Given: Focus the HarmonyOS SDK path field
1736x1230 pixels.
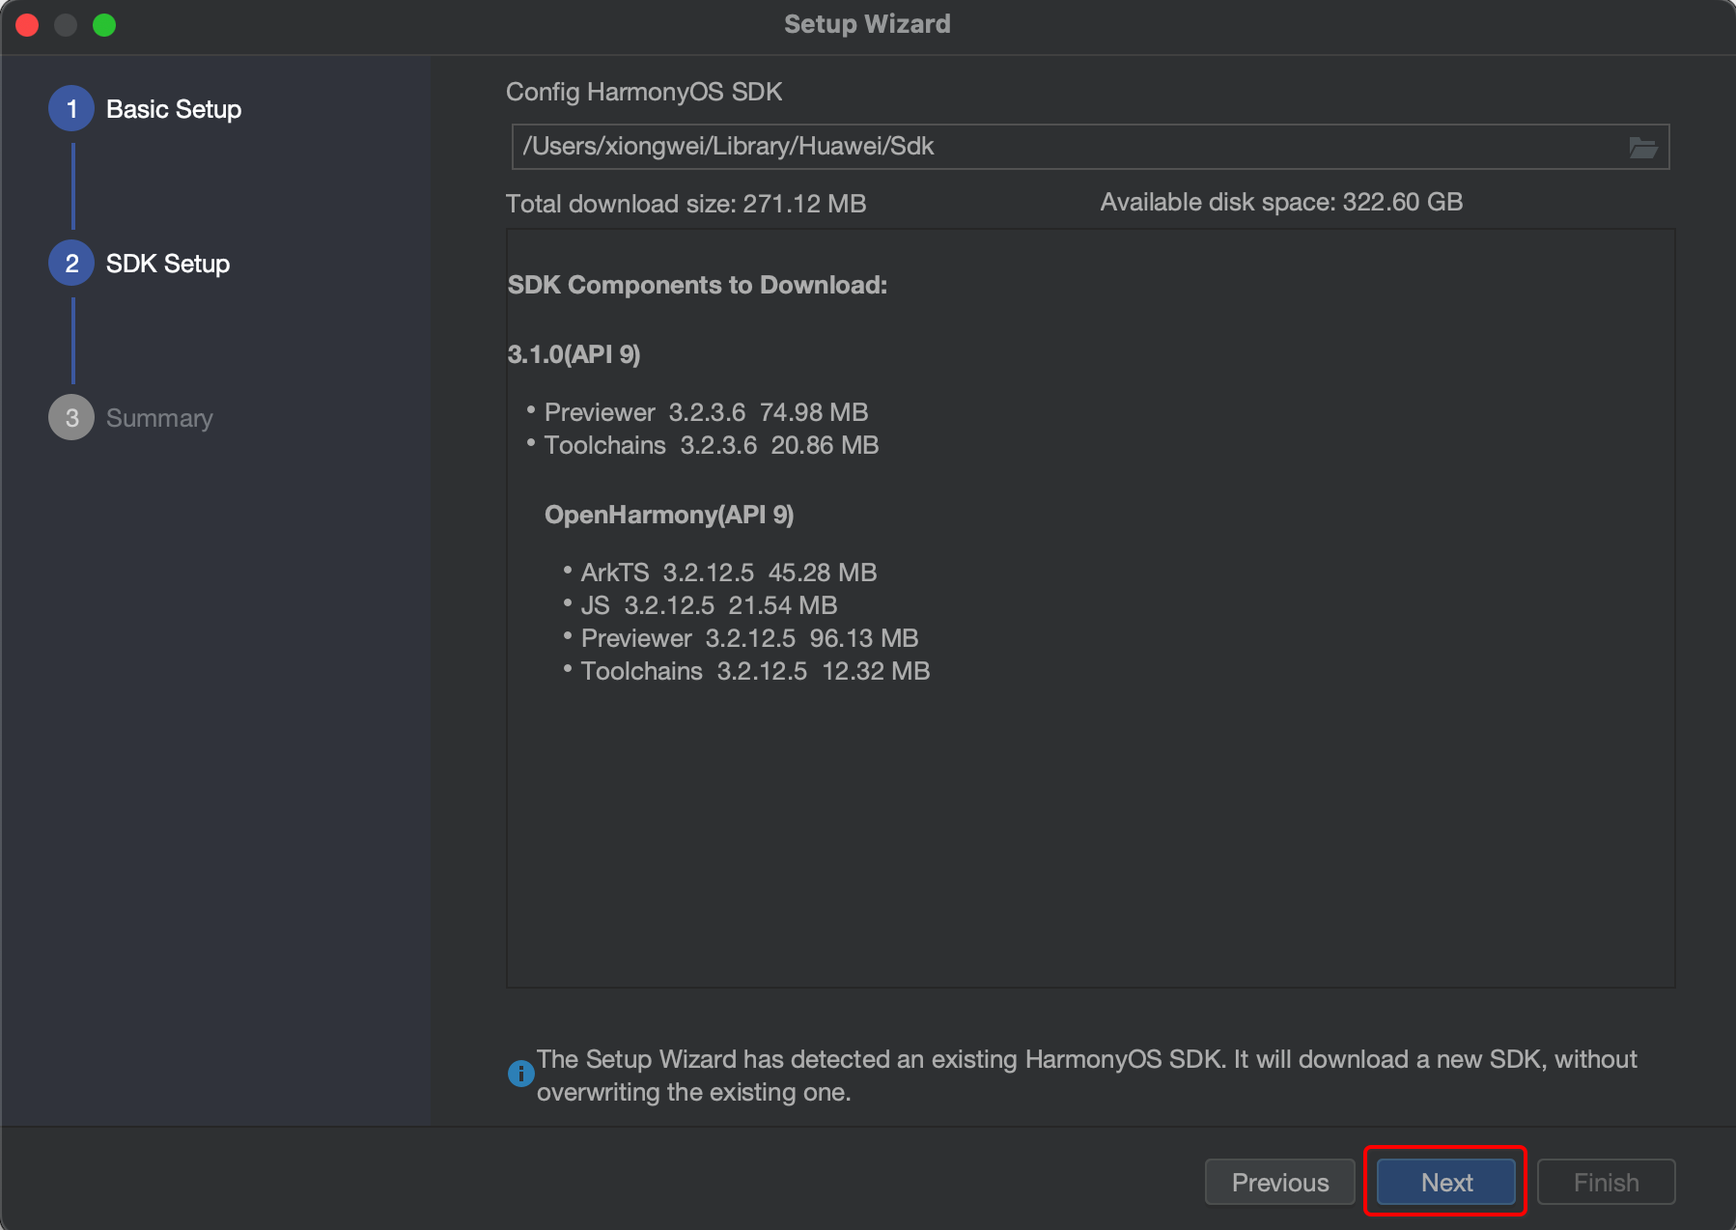Looking at the screenshot, I should (x=1090, y=147).
